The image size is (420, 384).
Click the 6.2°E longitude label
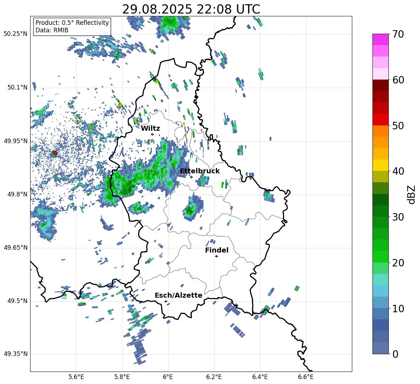(214, 377)
